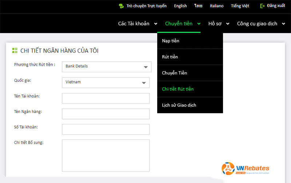This screenshot has width=291, height=183.
Task: Focus the Số Tài khoản input field
Action: [106, 129]
